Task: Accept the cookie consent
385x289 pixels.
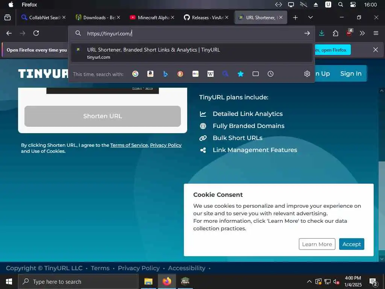Action: [x=352, y=244]
